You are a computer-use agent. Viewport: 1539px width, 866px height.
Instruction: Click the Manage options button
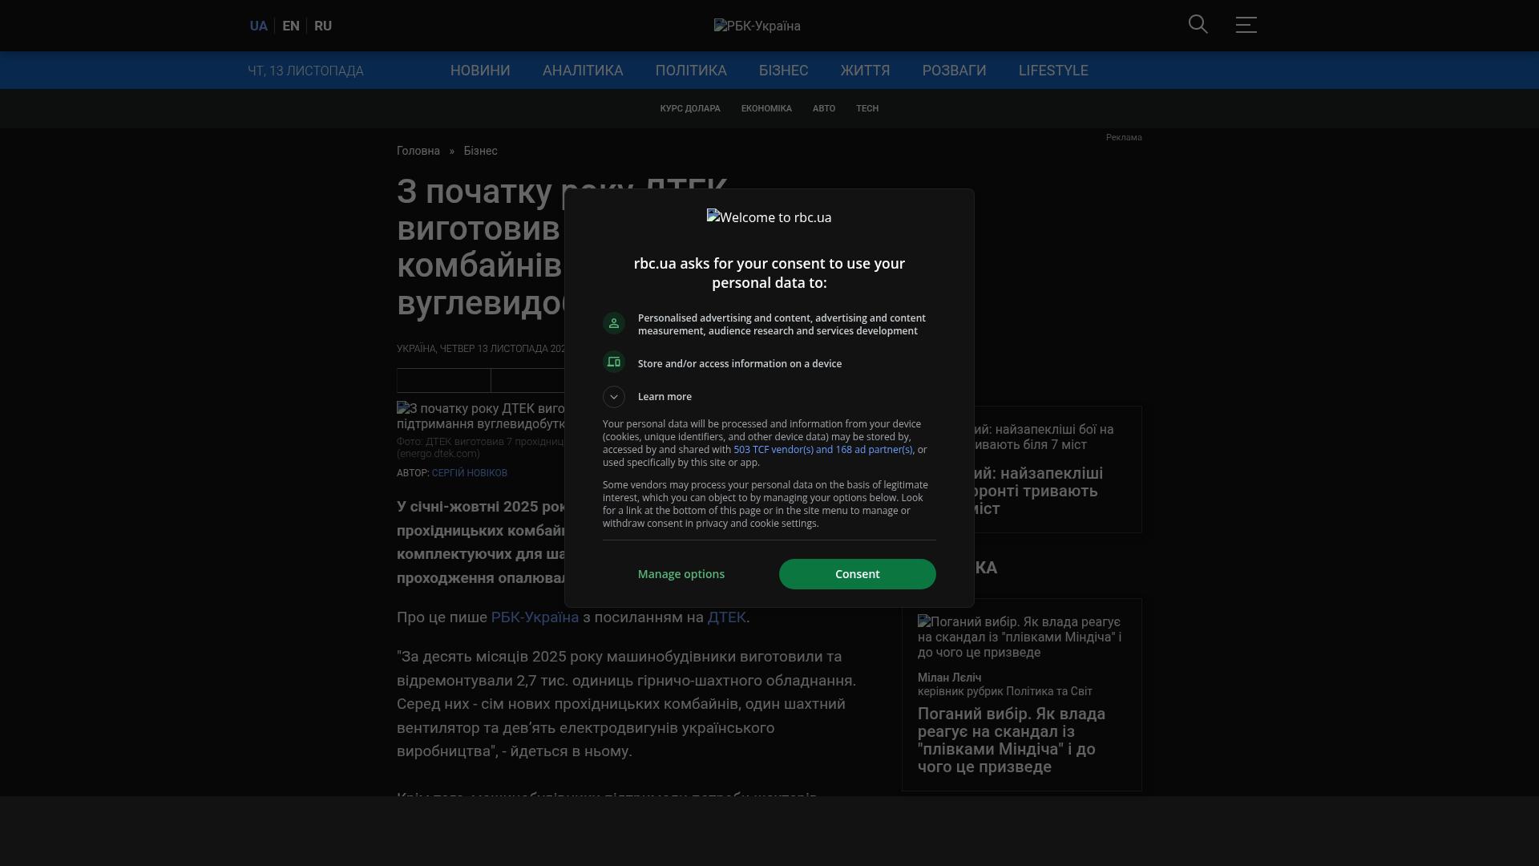tap(681, 574)
